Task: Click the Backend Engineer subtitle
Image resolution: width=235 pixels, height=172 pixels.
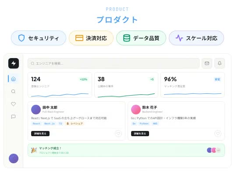Action: click(153, 112)
